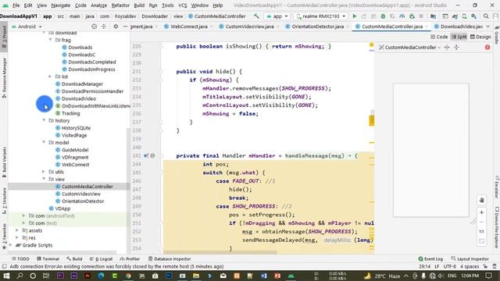Image resolution: width=500 pixels, height=281 pixels.
Task: Open the run configuration app dropdown
Action: 277,16
